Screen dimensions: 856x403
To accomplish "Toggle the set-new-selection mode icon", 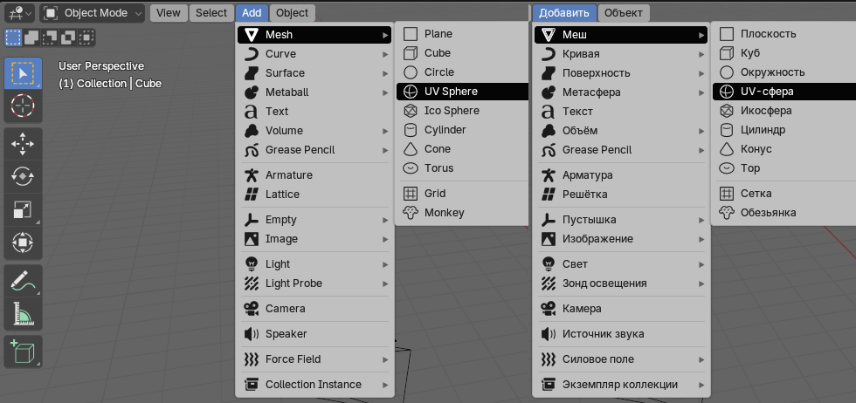I will pos(13,38).
